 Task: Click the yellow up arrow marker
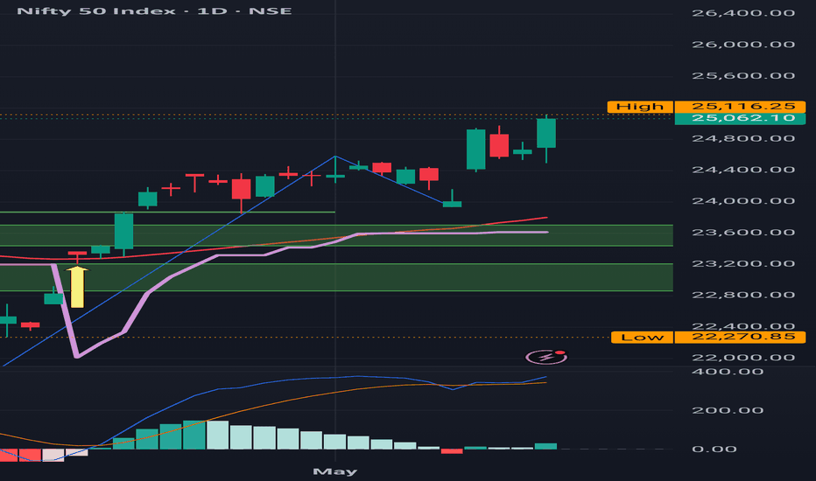pos(77,287)
